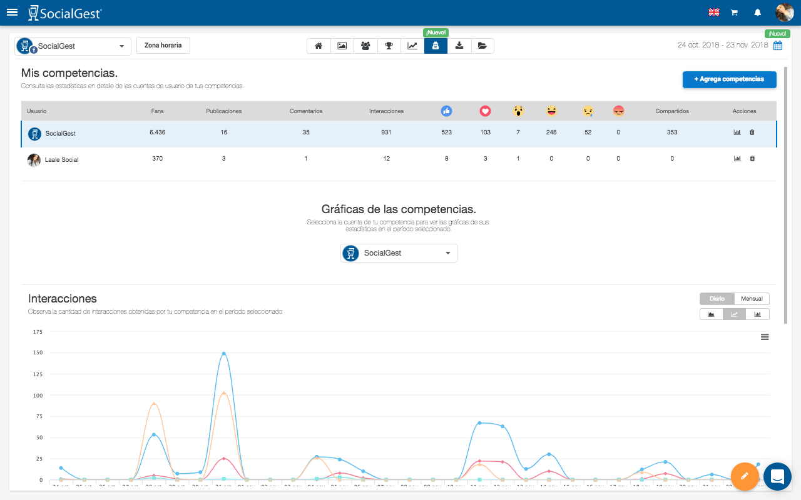The height and width of the screenshot is (500, 801).
Task: Click the Comentarios column header
Action: (306, 111)
